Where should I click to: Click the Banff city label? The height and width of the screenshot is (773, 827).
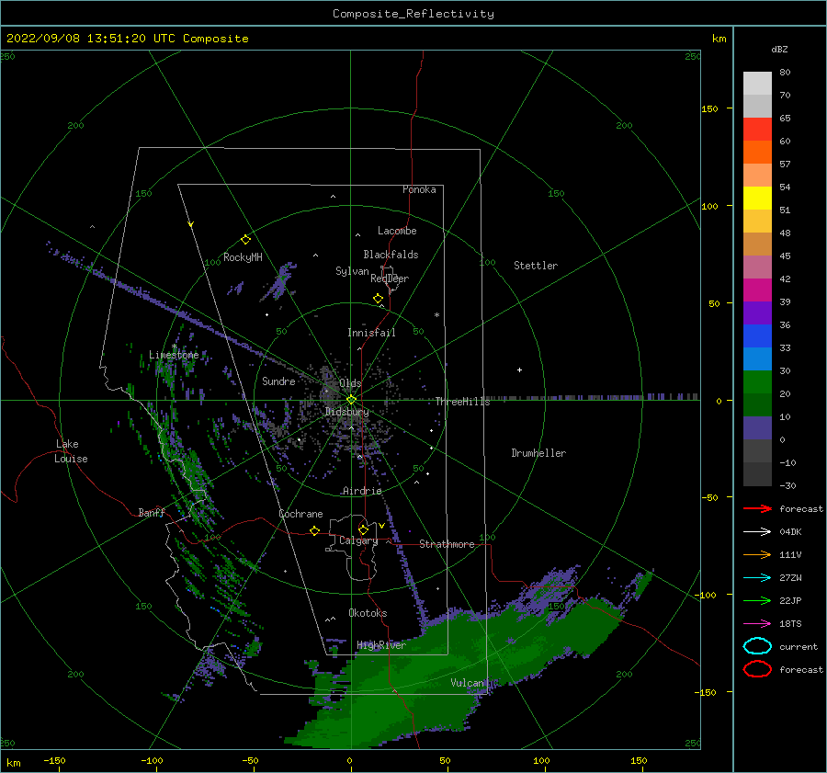point(152,512)
